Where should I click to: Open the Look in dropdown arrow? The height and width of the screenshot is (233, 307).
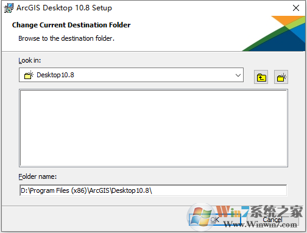(238, 75)
